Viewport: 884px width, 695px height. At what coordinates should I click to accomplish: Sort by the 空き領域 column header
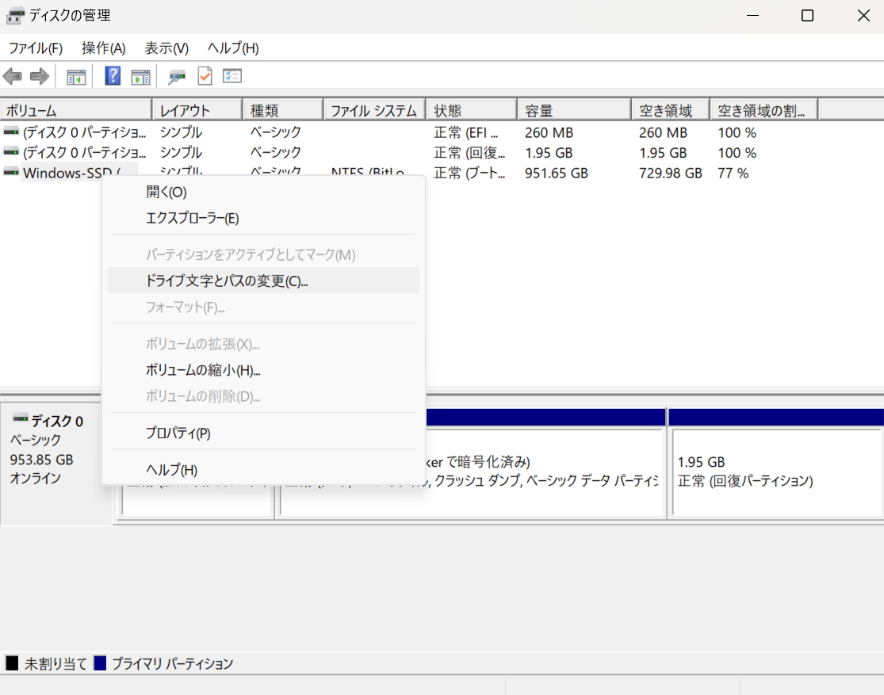[668, 110]
